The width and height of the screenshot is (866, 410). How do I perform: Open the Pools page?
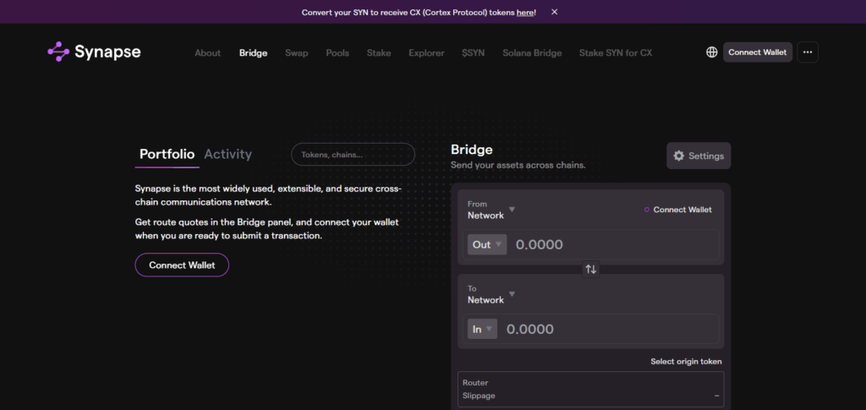(337, 53)
